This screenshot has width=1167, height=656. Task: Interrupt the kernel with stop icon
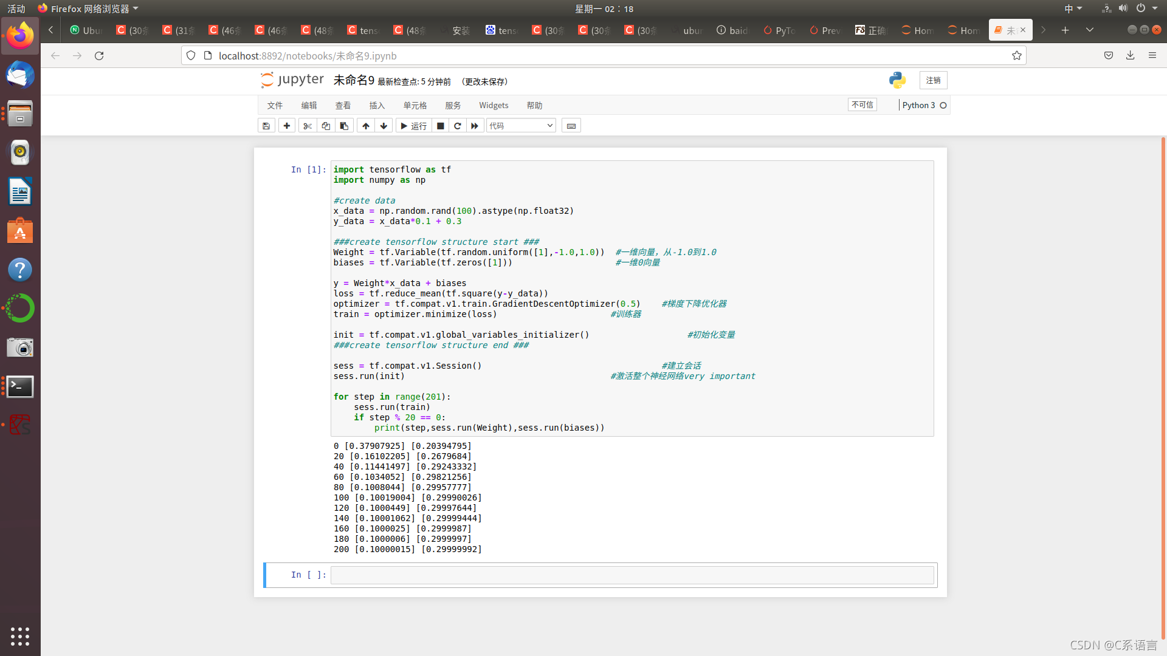441,126
